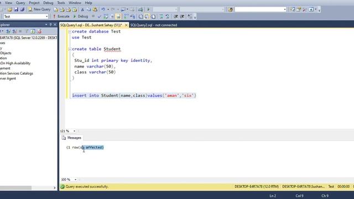Select Results to File icon
This screenshot has height=199, width=354.
point(153,17)
